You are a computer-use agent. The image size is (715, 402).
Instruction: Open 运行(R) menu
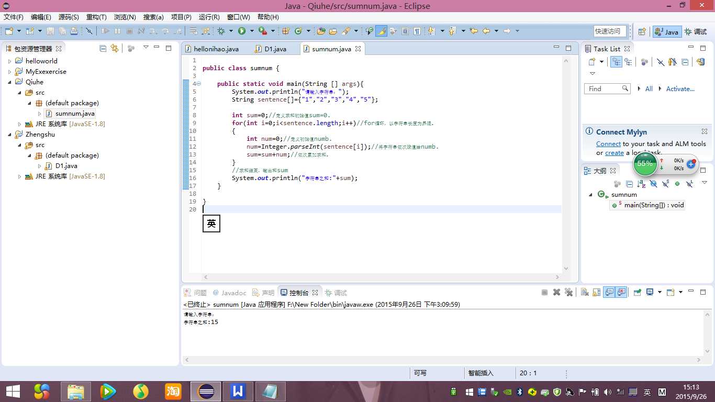pos(209,17)
